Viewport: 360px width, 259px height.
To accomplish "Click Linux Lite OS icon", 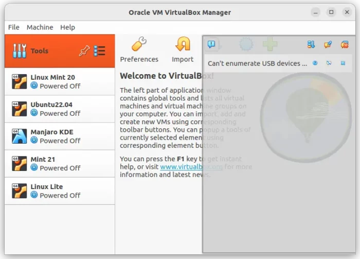I will (x=20, y=191).
